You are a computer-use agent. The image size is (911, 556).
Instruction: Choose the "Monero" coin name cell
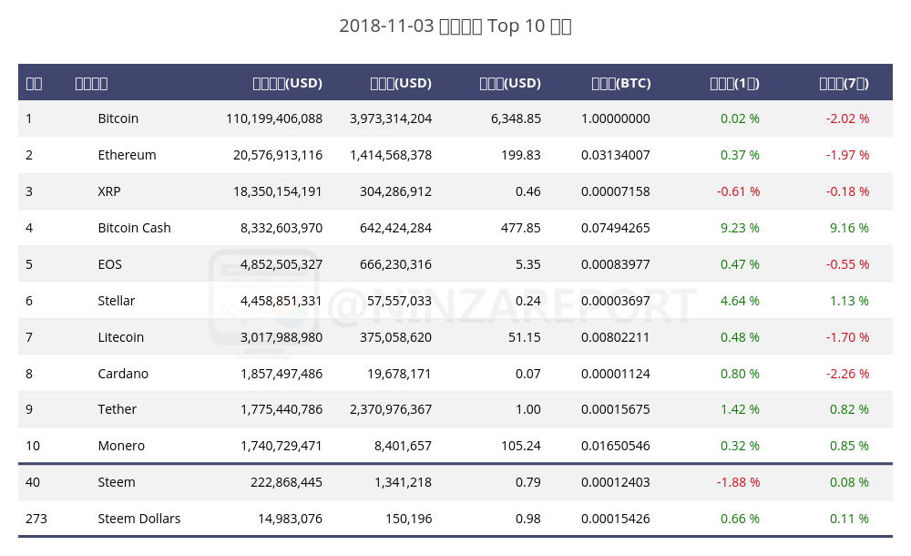tap(121, 446)
